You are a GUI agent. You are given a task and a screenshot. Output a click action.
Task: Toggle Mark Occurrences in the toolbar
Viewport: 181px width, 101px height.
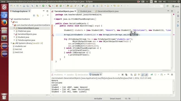87,6
